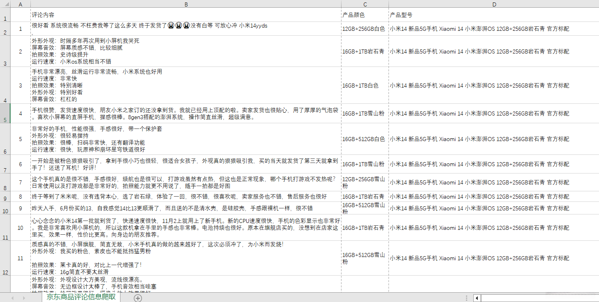Select column B header
The image size is (599, 302).
186,4
